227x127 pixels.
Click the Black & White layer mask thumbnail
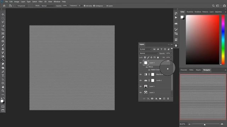point(153,74)
